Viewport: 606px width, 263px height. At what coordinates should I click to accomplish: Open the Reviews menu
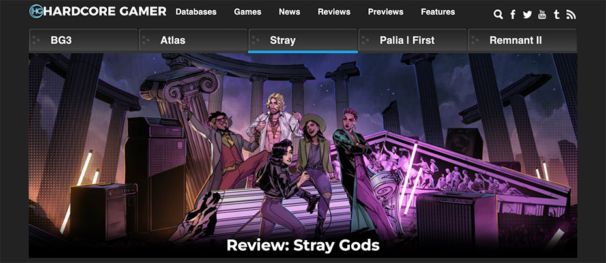tap(334, 12)
